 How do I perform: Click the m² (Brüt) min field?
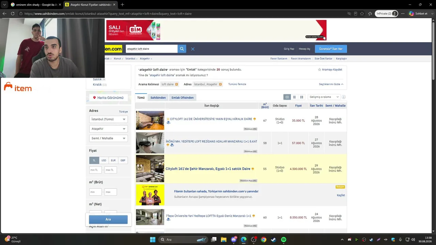click(x=95, y=192)
